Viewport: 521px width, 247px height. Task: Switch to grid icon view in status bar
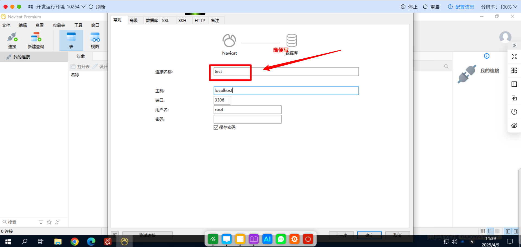[x=483, y=231]
